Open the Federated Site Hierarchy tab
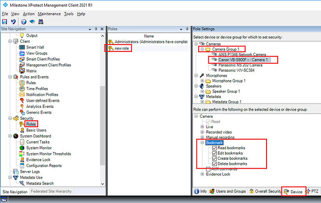321x203 pixels. (51, 191)
